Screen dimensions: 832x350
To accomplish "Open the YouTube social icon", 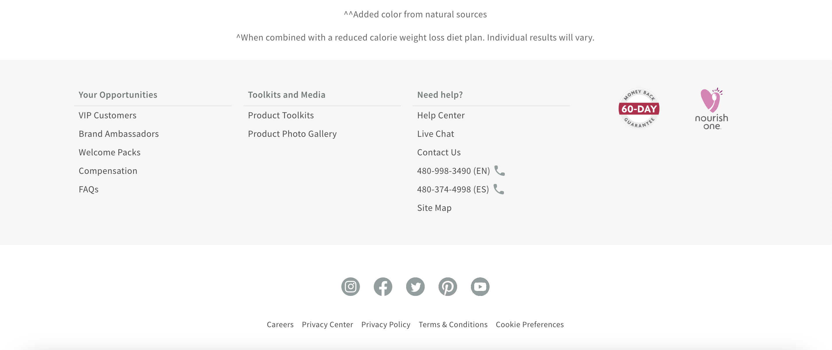I will 480,286.
